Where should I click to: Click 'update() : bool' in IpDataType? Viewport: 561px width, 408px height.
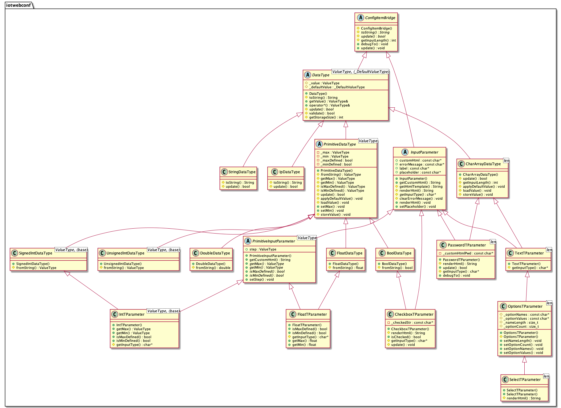pyautogui.click(x=286, y=186)
